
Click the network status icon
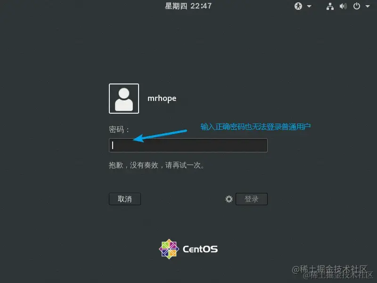(x=329, y=6)
